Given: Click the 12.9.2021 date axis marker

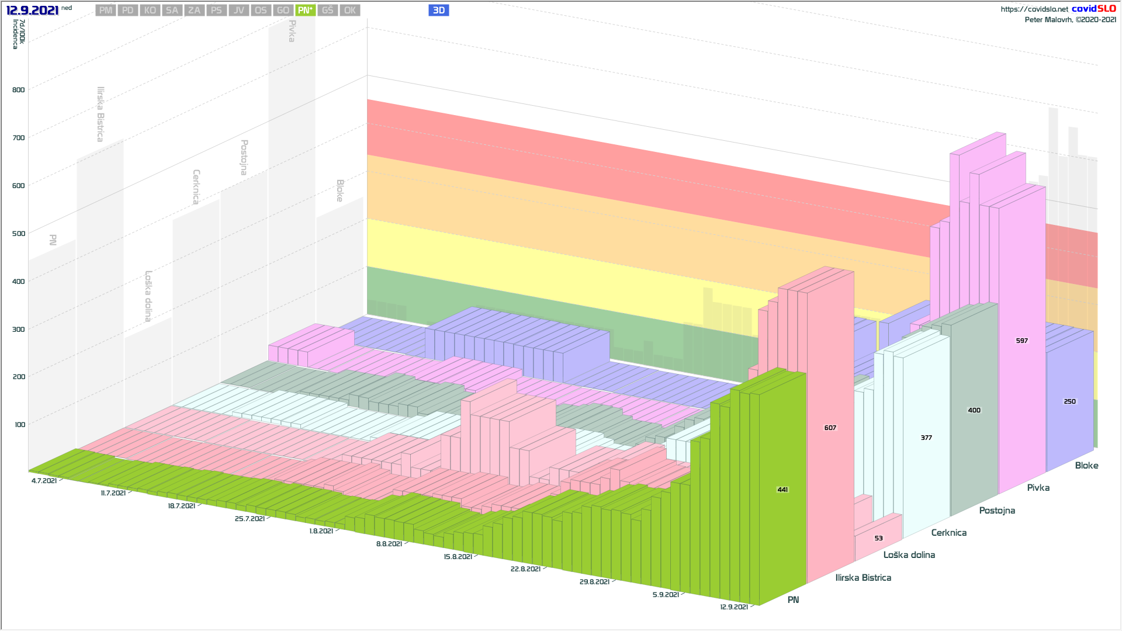Looking at the screenshot, I should pyautogui.click(x=734, y=607).
